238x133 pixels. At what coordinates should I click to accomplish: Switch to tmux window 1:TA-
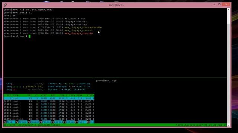(13, 125)
